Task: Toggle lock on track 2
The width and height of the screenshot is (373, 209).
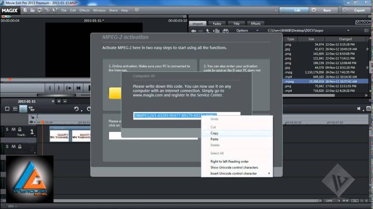Action: pyautogui.click(x=20, y=147)
